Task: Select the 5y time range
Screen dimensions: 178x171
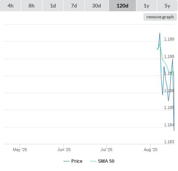Action: (x=167, y=6)
